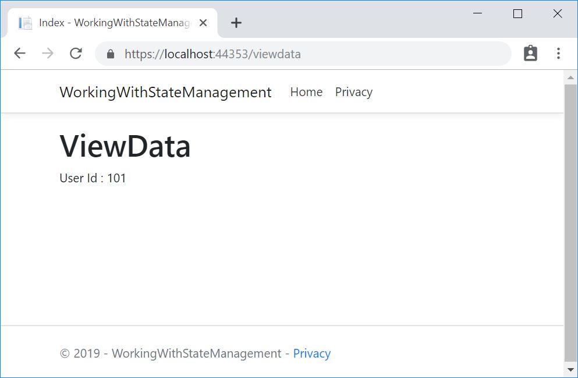Click the Home navigation link
The image size is (578, 378).
306,92
